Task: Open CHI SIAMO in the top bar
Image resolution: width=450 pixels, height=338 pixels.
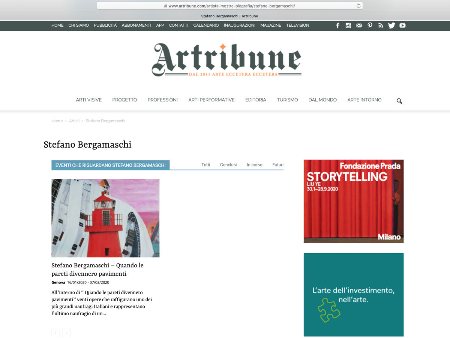Action: click(79, 25)
